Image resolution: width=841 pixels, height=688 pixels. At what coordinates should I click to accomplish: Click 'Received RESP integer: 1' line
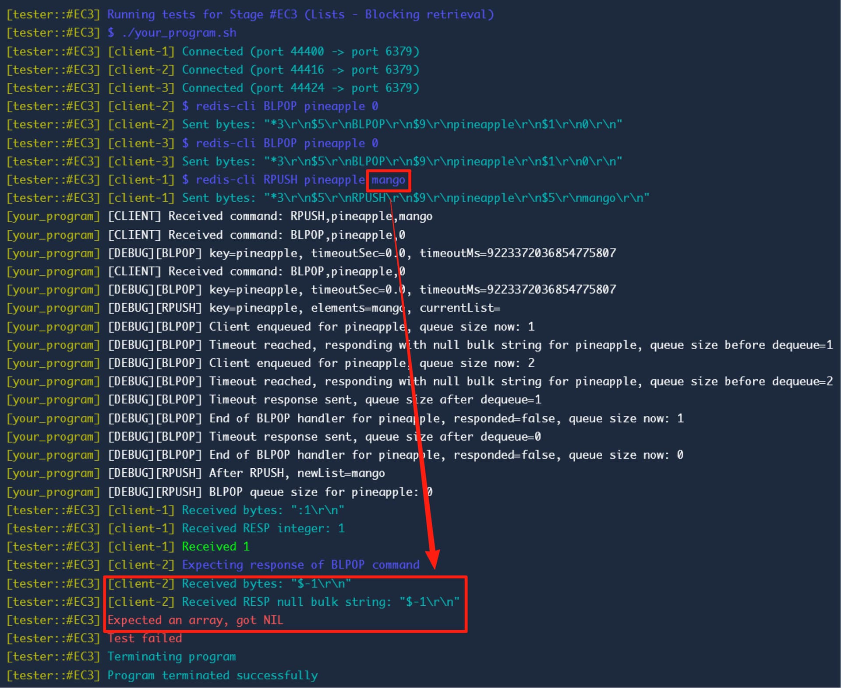[x=263, y=528]
